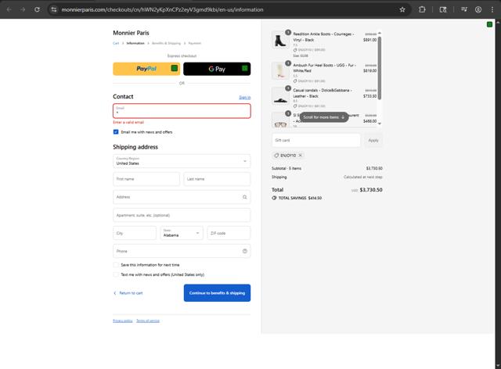Click the UGG fur heel boots thumbnail
This screenshot has width=501, height=369.
click(x=280, y=71)
